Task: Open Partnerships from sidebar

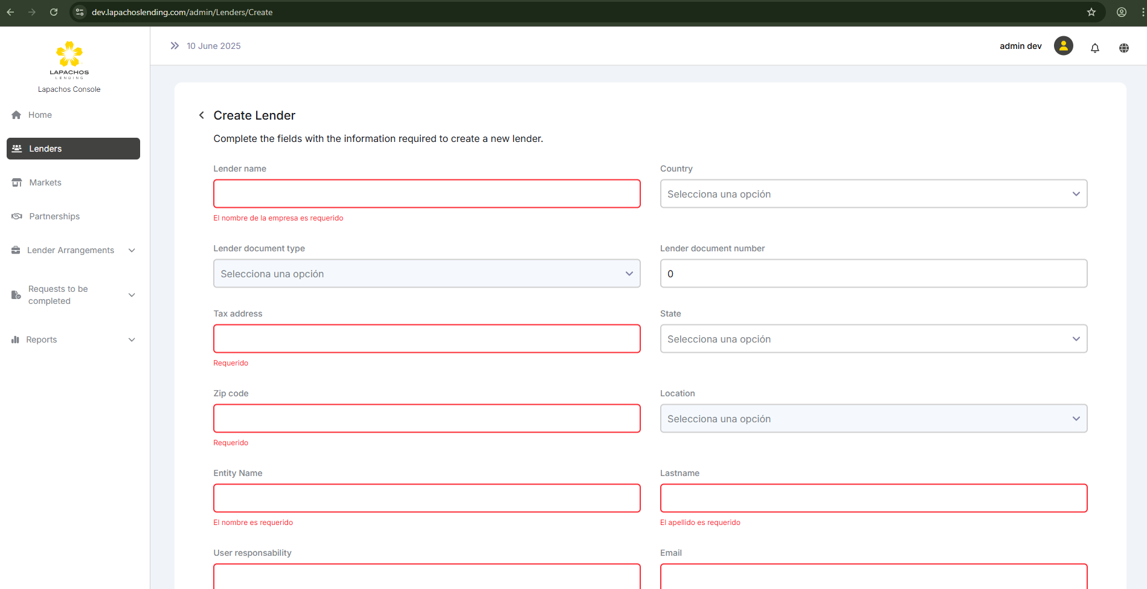Action: pyautogui.click(x=54, y=216)
